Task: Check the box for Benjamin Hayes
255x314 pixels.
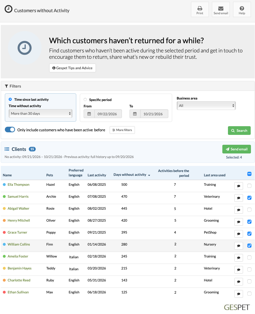Action: [249, 269]
